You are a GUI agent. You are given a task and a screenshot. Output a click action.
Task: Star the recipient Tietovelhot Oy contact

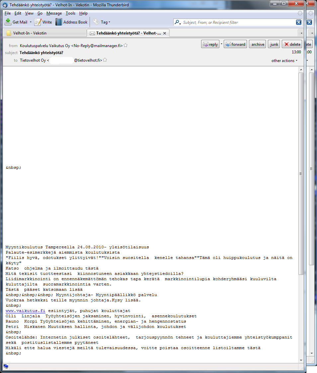(x=105, y=60)
